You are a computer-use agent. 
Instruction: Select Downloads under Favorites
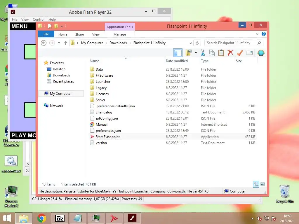pyautogui.click(x=61, y=75)
